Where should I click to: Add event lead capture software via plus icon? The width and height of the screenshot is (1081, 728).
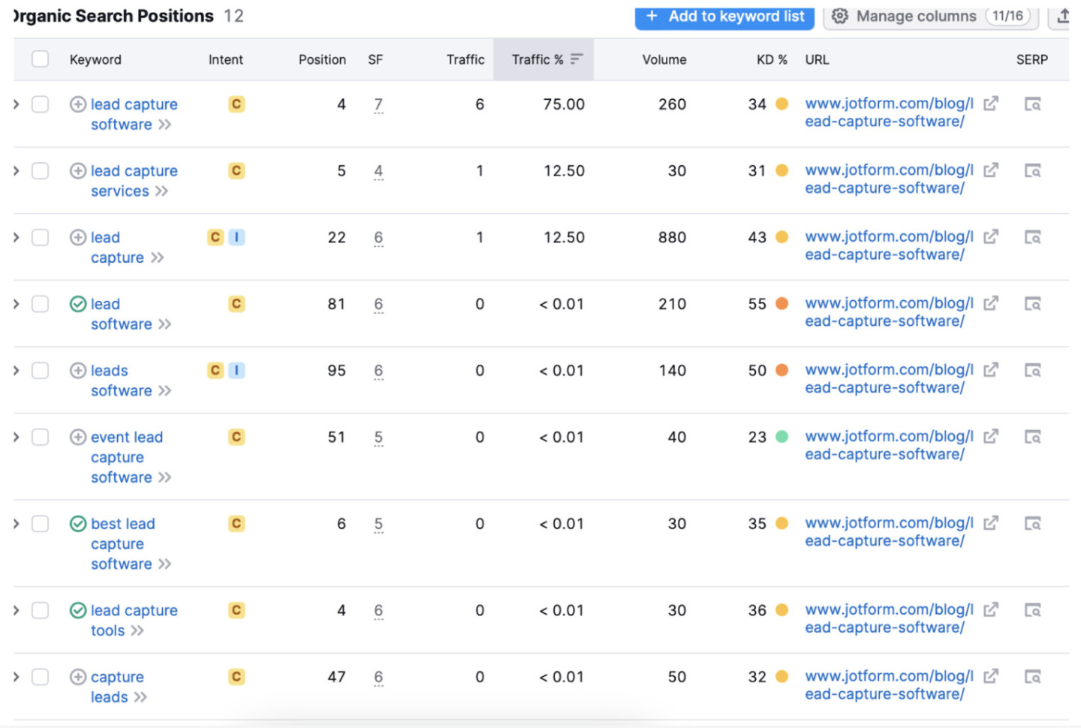point(78,437)
